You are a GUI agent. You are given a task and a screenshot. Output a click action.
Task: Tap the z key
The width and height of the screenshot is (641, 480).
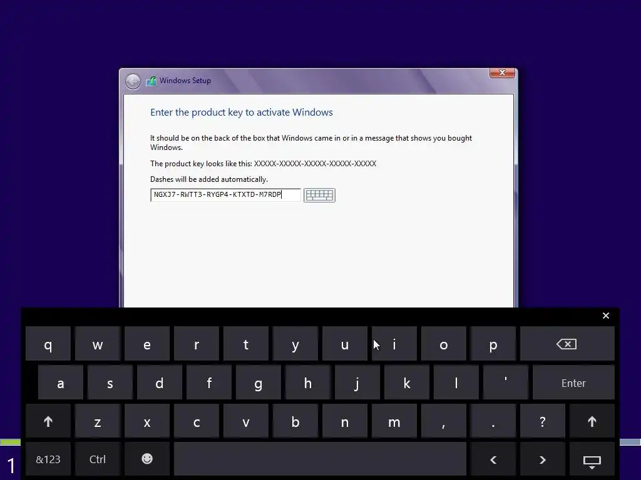97,421
